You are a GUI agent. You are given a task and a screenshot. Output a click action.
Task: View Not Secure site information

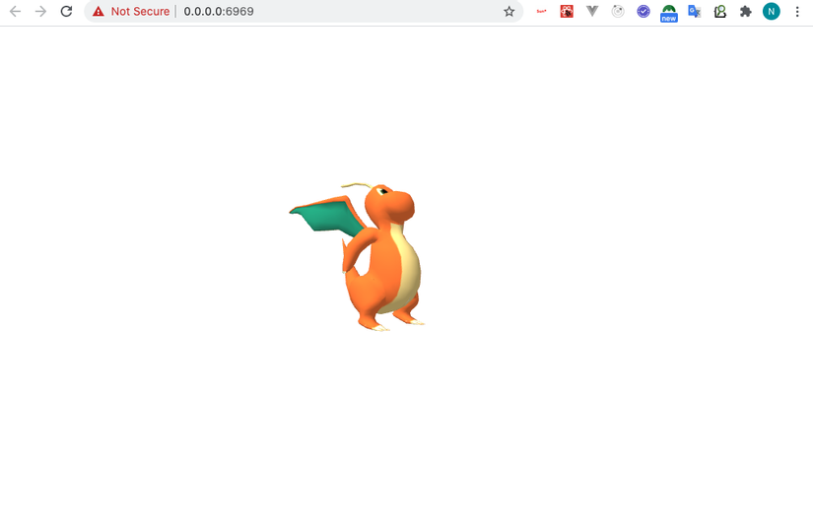point(131,12)
